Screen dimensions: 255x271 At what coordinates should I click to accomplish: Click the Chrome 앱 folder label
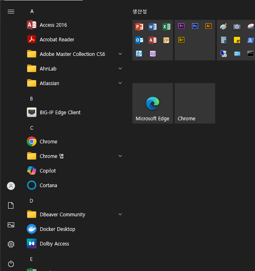click(52, 156)
